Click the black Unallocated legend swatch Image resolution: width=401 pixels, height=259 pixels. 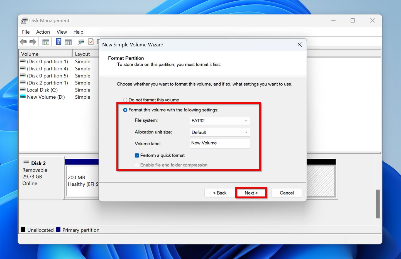(23, 230)
